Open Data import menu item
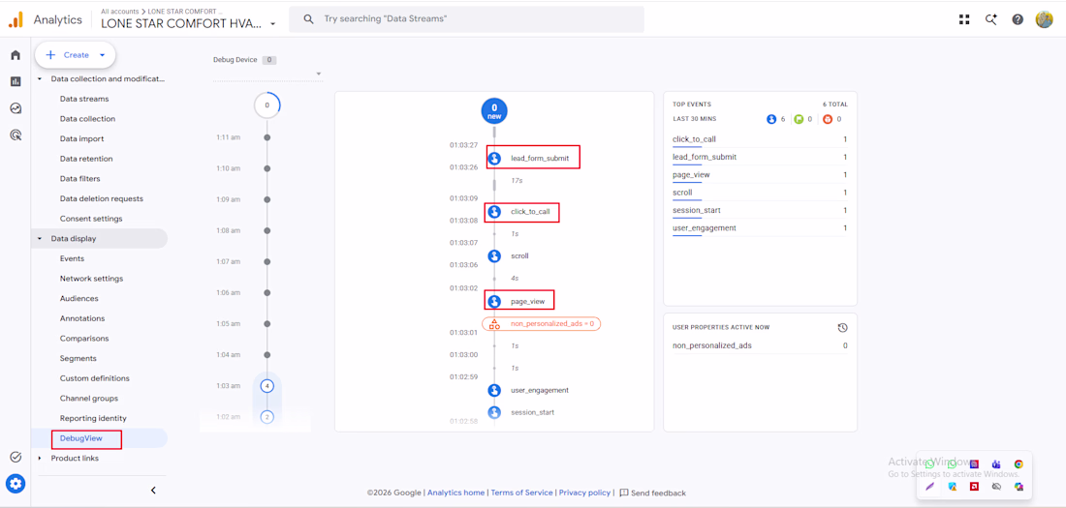 tap(81, 138)
